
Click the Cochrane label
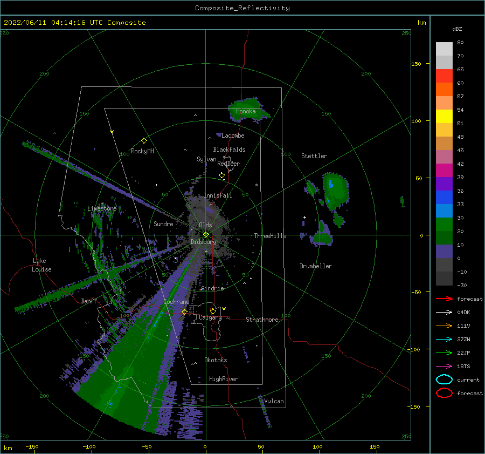pyautogui.click(x=176, y=302)
